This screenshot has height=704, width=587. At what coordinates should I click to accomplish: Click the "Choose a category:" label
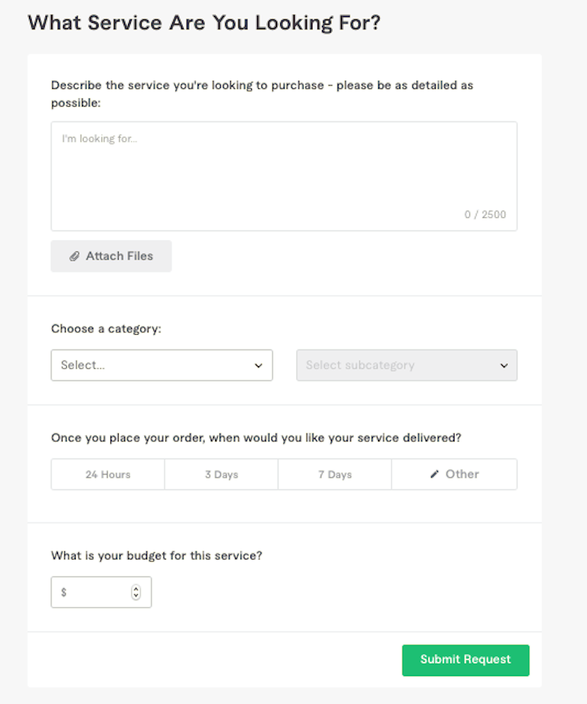106,329
